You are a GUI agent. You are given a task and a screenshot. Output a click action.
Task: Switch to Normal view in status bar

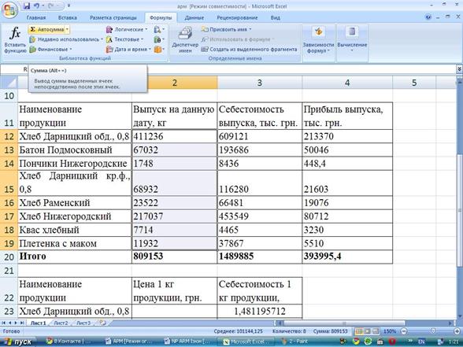pyautogui.click(x=359, y=331)
